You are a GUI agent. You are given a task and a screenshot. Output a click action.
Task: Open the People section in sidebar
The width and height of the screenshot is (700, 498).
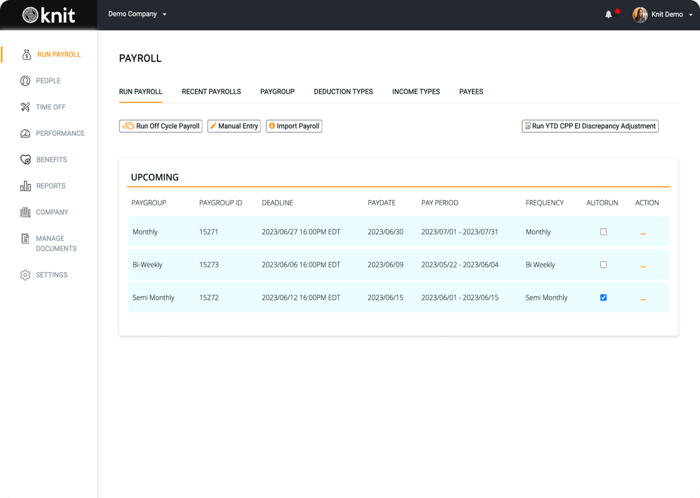point(26,80)
